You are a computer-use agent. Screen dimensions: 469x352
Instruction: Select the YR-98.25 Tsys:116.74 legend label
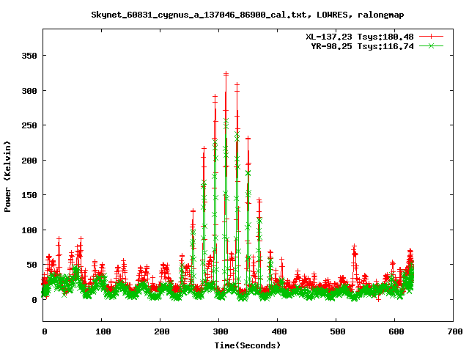(x=362, y=46)
